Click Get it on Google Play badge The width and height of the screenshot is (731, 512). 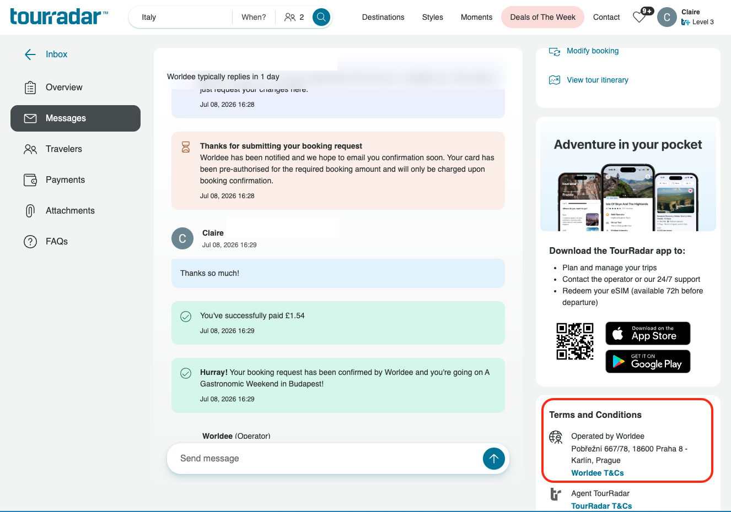(648, 361)
